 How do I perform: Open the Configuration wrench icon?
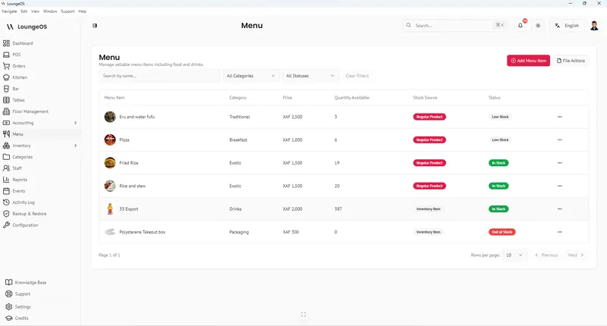pyautogui.click(x=6, y=225)
